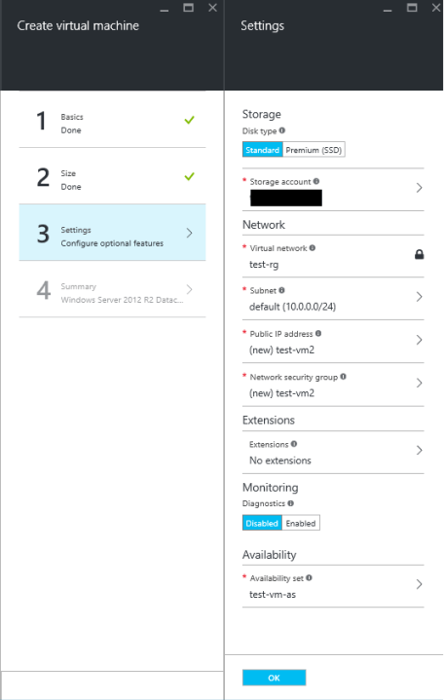The image size is (444, 700).
Task: Minimize the Create virtual machine blade
Action: click(165, 9)
